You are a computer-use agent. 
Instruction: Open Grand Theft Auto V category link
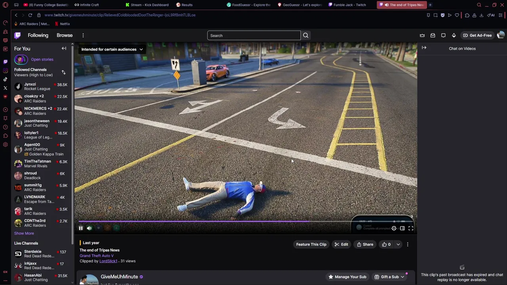pyautogui.click(x=97, y=256)
